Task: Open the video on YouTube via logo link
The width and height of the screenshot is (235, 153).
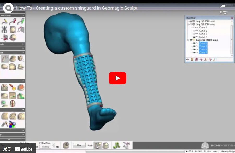Action: pos(23,149)
